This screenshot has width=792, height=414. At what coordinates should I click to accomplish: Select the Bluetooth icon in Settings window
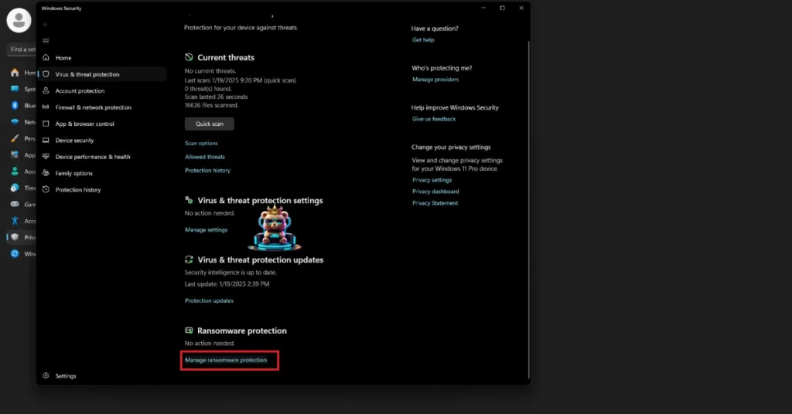[15, 105]
